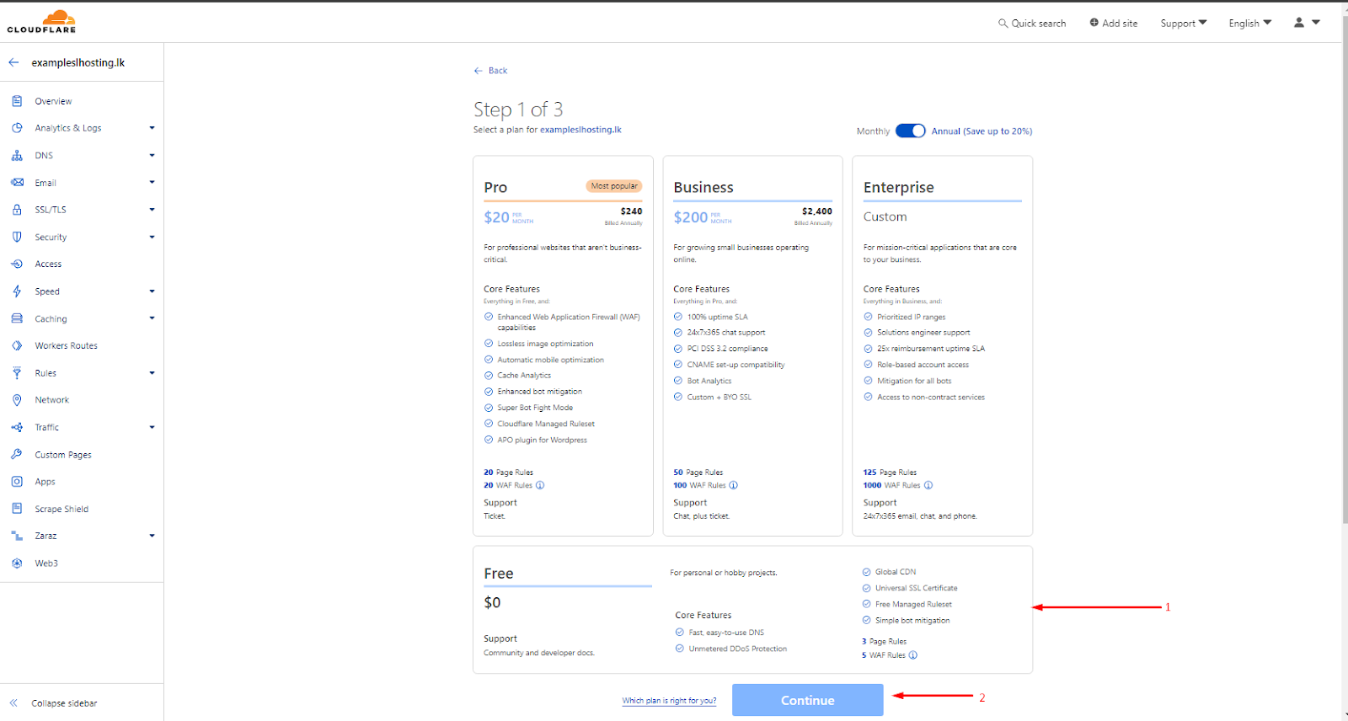
Task: Click the DNS network icon in the sidebar
Action: 17,156
